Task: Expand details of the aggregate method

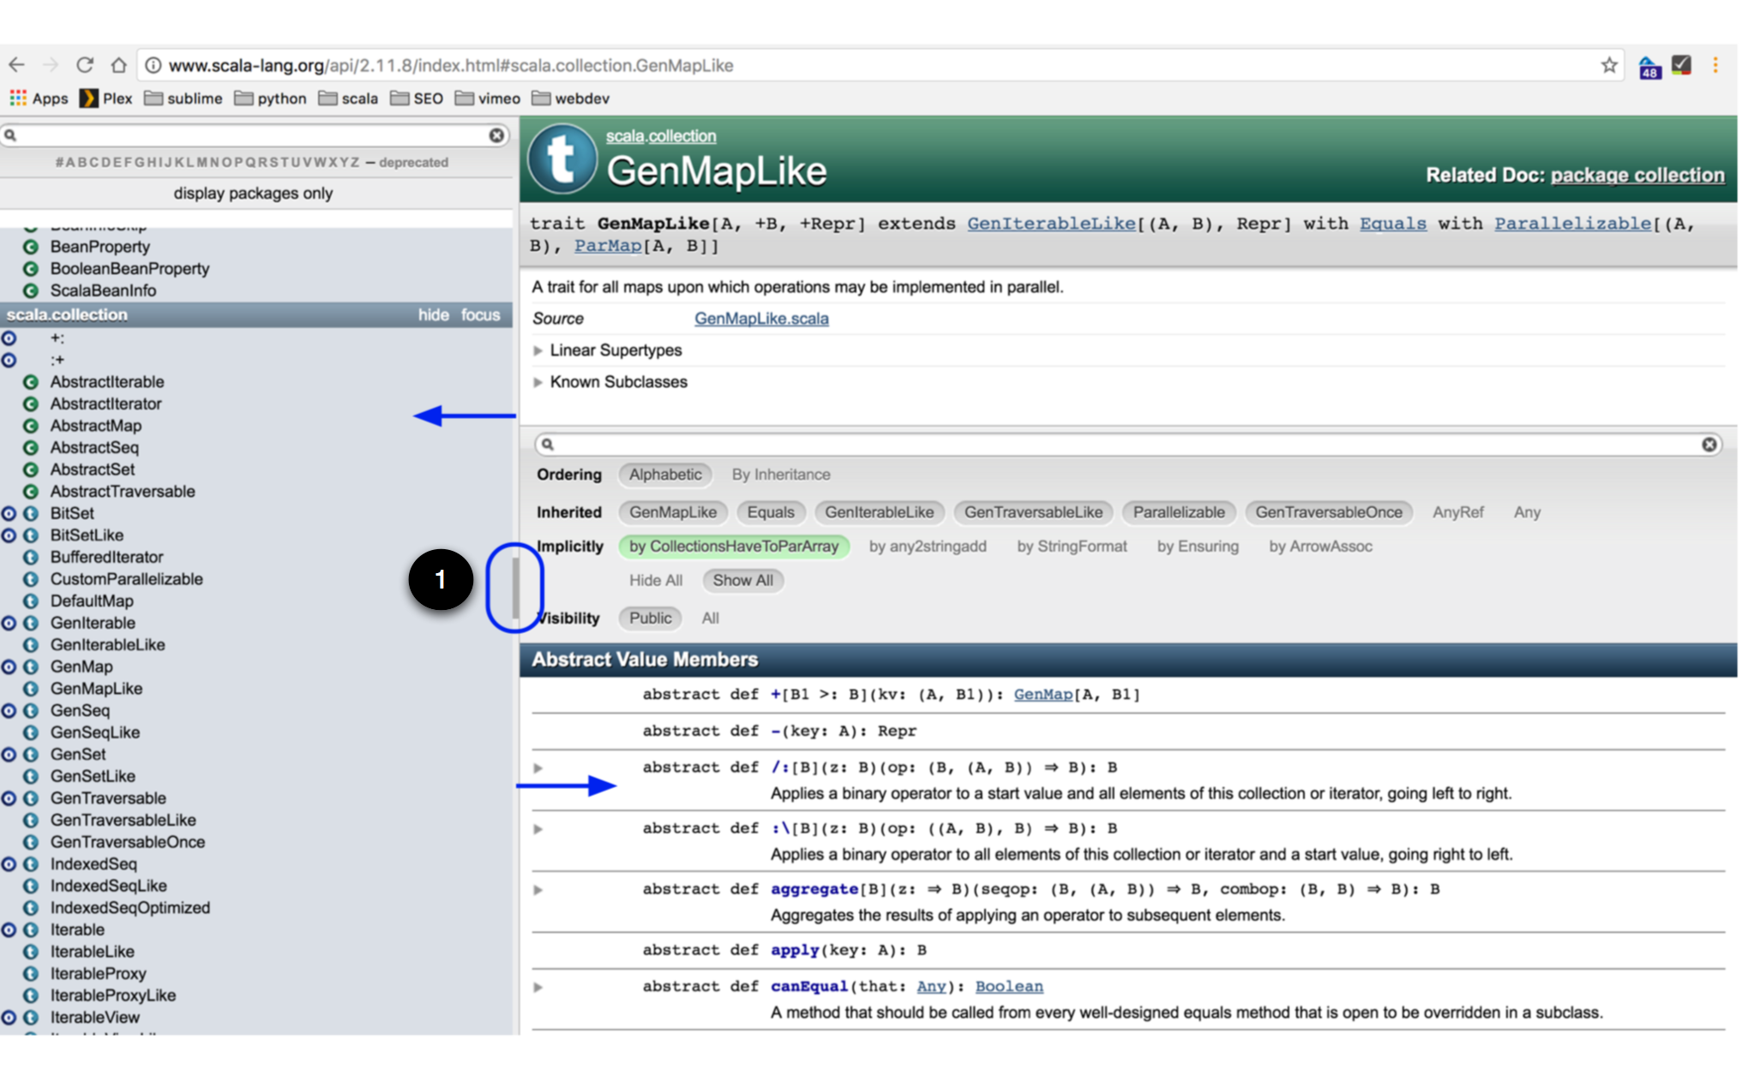Action: tap(538, 889)
